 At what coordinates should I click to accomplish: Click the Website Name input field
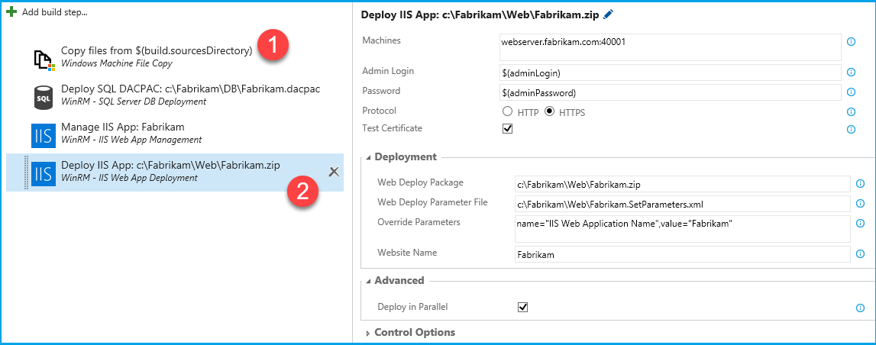pos(683,255)
